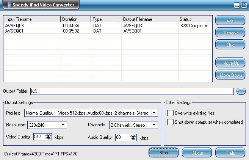This screenshot has height=160, width=249.
Task: Enable Overwrite existing files checkbox
Action: 171,113
